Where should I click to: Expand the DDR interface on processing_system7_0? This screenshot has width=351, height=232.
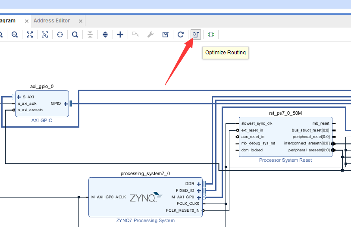tap(199, 184)
